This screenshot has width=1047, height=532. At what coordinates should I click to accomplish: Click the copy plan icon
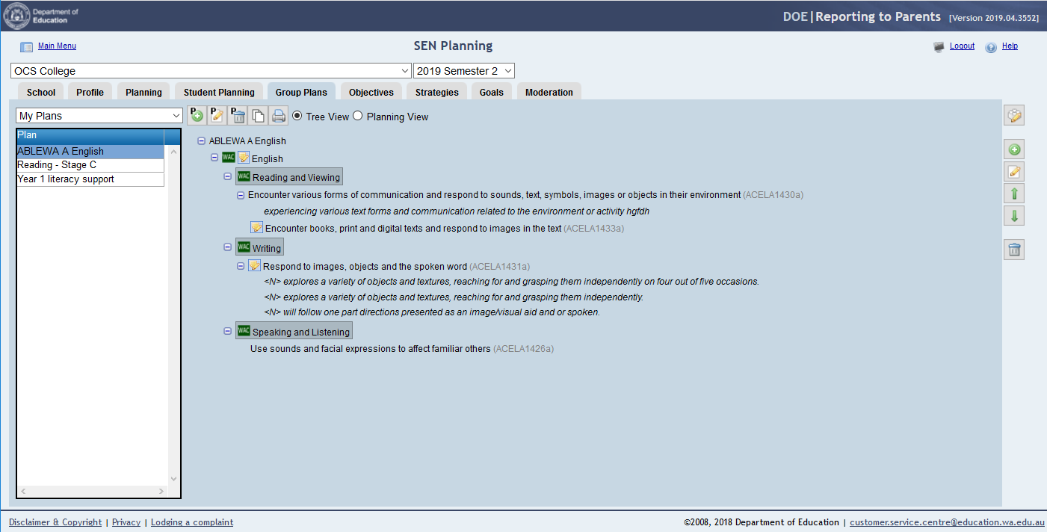pos(258,116)
